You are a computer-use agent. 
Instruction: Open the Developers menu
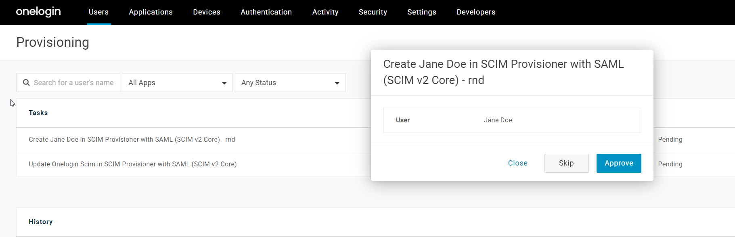(476, 12)
